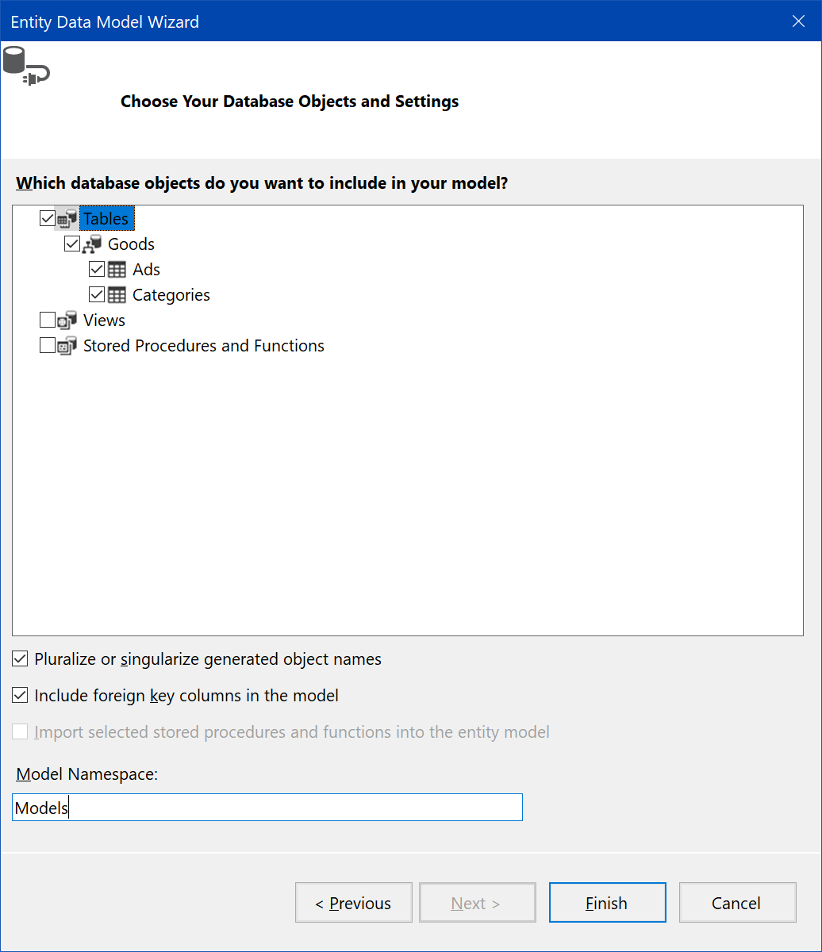Click the Categories table grid icon

click(x=117, y=295)
